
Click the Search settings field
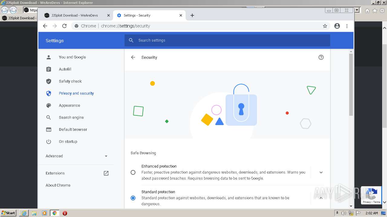coord(227,40)
